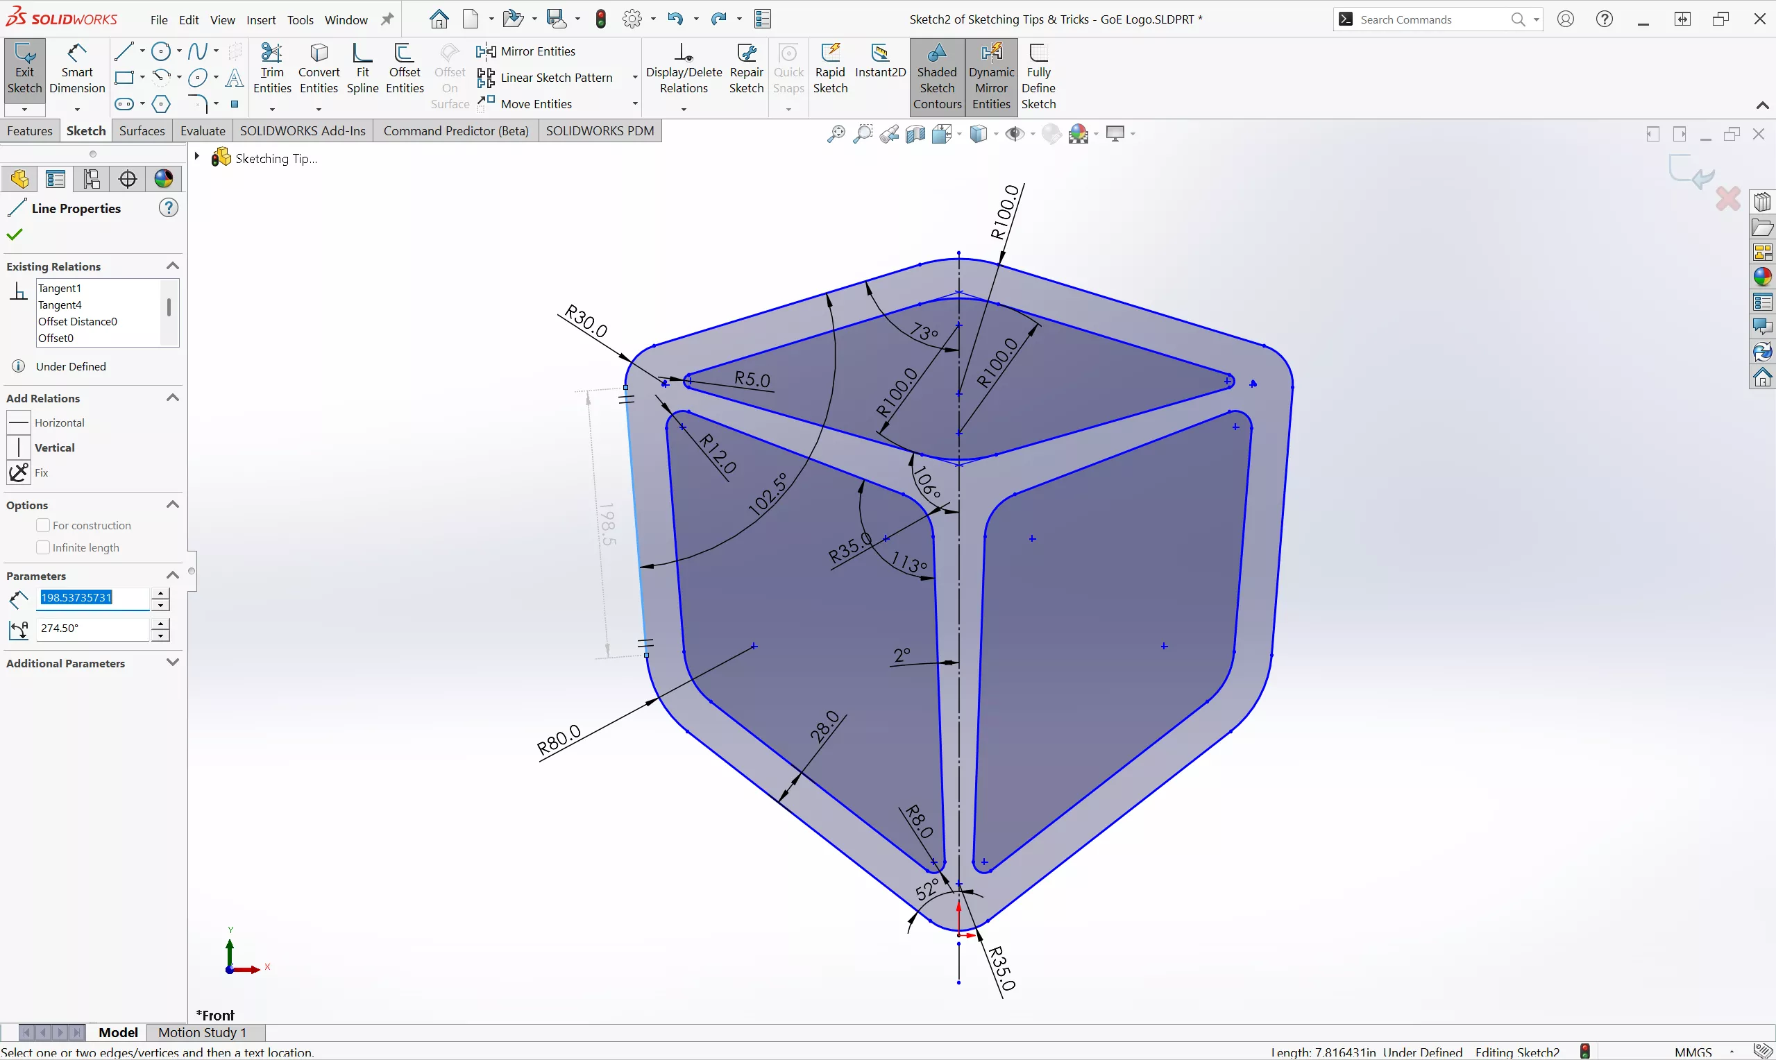Viewport: 1776px width, 1060px height.
Task: Click the Zoom to Fit icon
Action: coord(835,134)
